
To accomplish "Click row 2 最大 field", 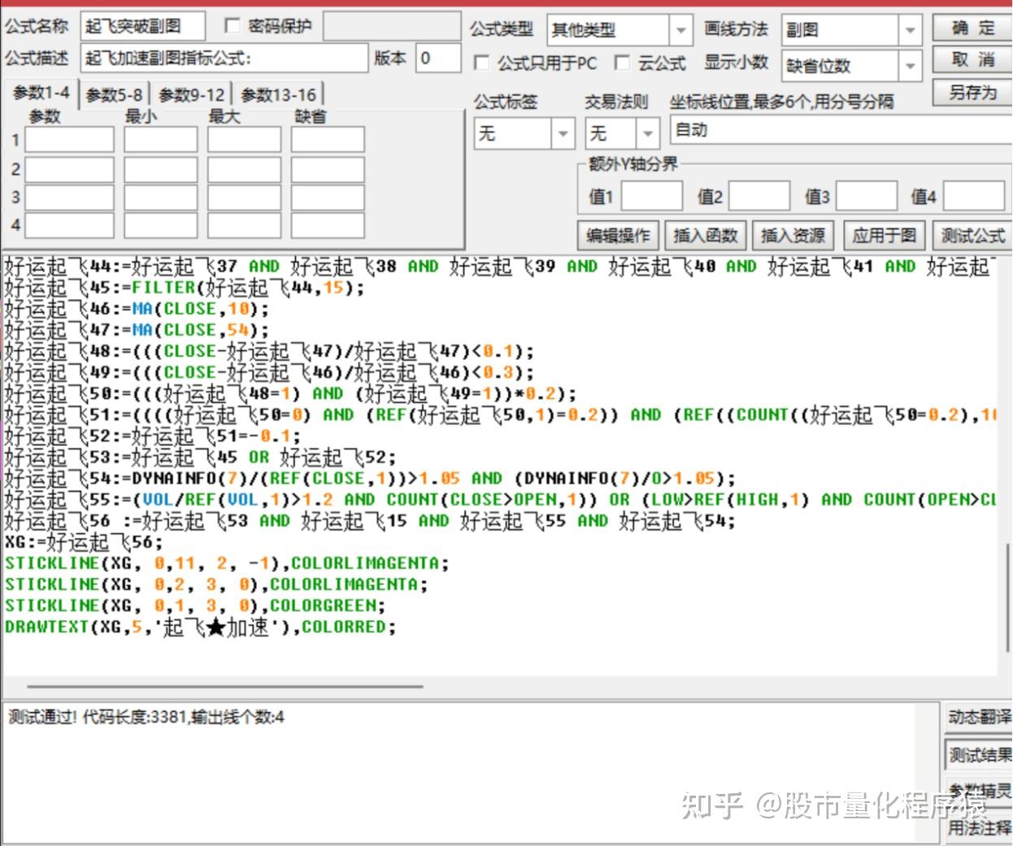I will [244, 169].
